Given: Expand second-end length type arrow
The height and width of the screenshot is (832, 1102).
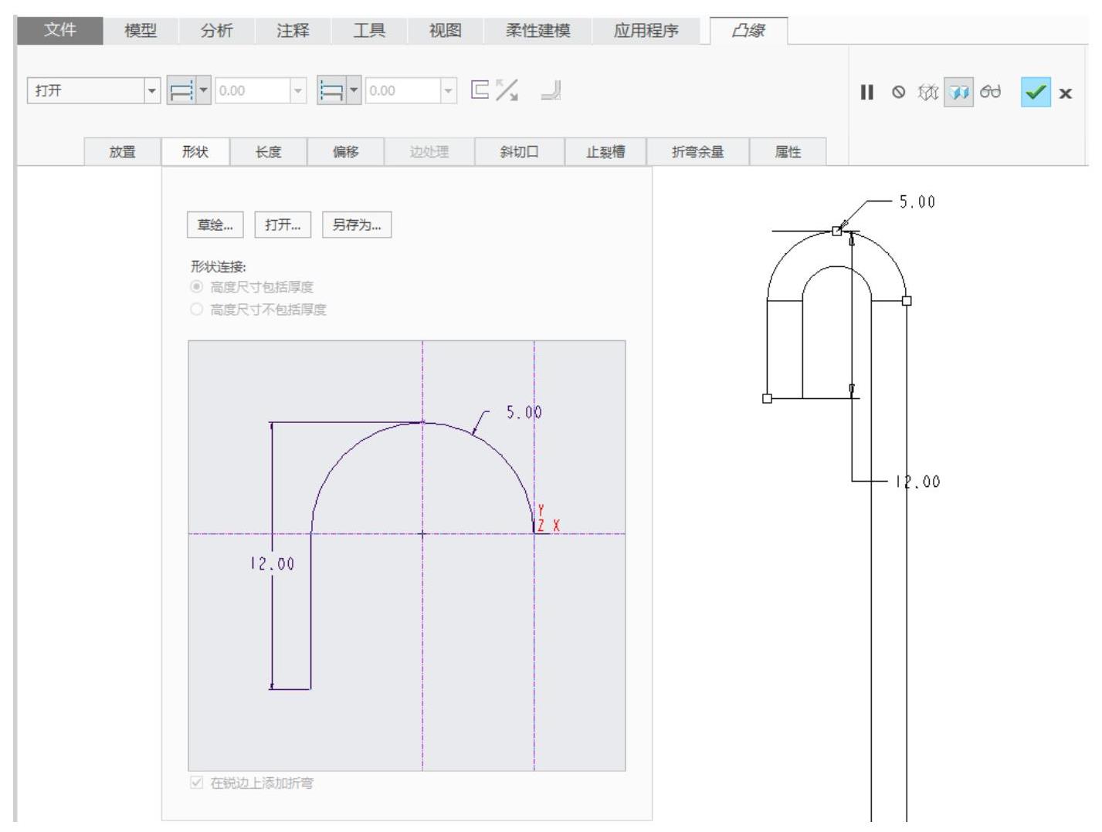Looking at the screenshot, I should pyautogui.click(x=354, y=91).
